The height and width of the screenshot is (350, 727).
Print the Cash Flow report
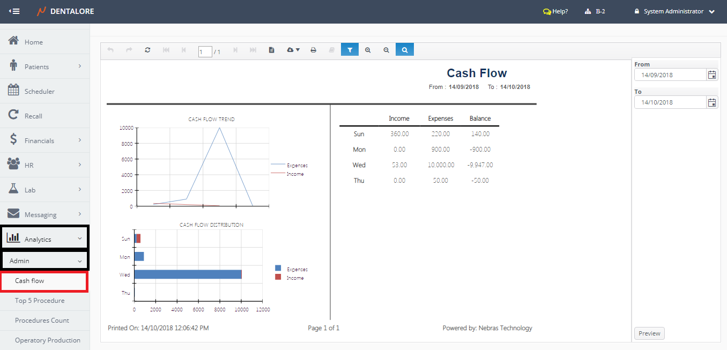[x=314, y=50]
